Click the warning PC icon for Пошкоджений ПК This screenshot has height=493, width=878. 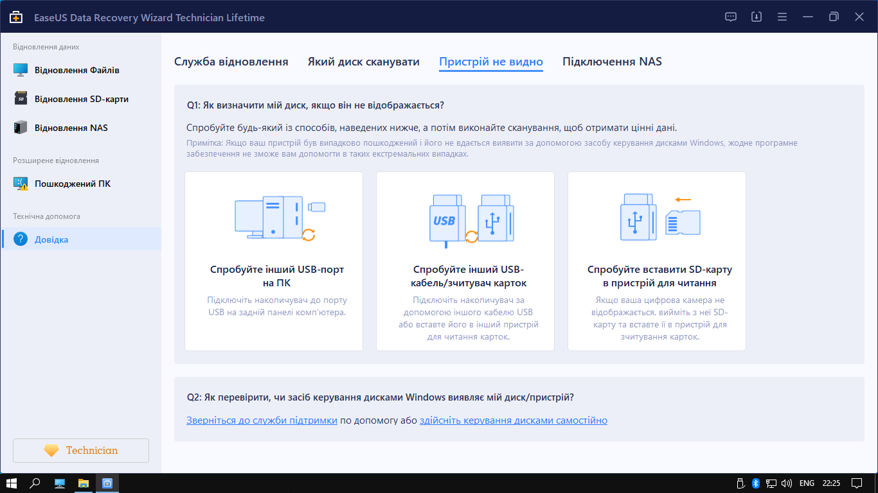[21, 184]
